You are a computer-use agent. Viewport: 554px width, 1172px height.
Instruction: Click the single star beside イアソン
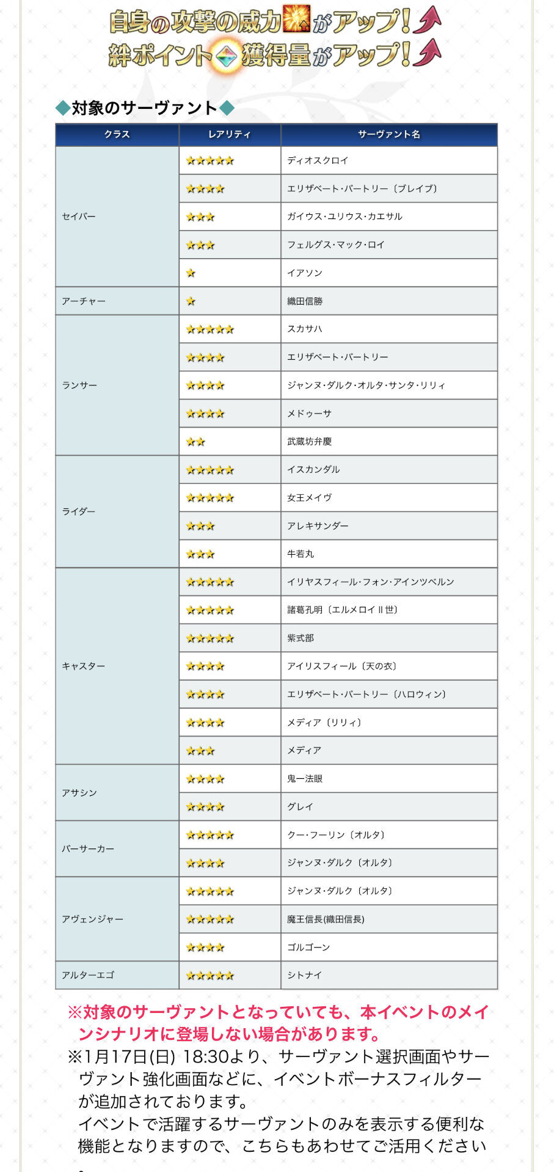click(191, 273)
